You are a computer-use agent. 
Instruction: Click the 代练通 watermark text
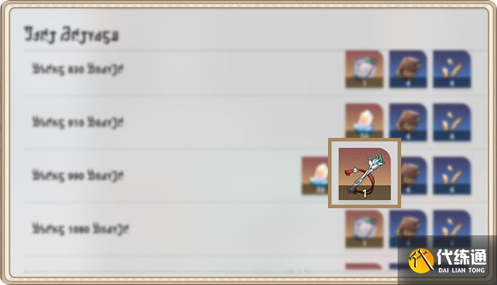click(461, 257)
